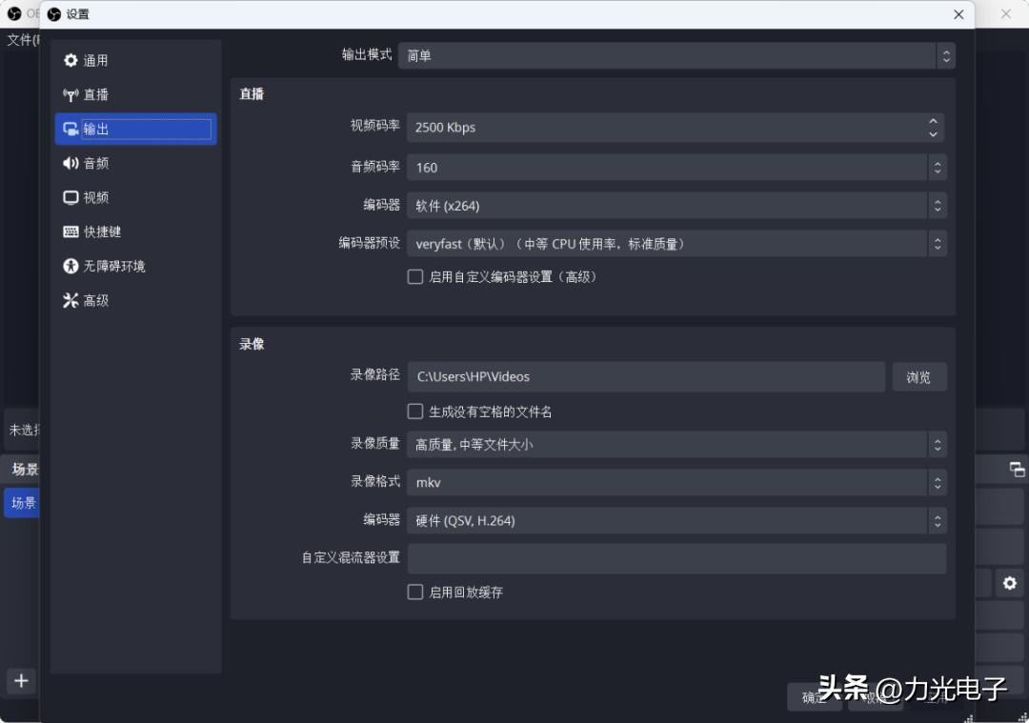Enable 启用回放缓存 replay buffer
This screenshot has width=1029, height=723.
pyautogui.click(x=415, y=592)
